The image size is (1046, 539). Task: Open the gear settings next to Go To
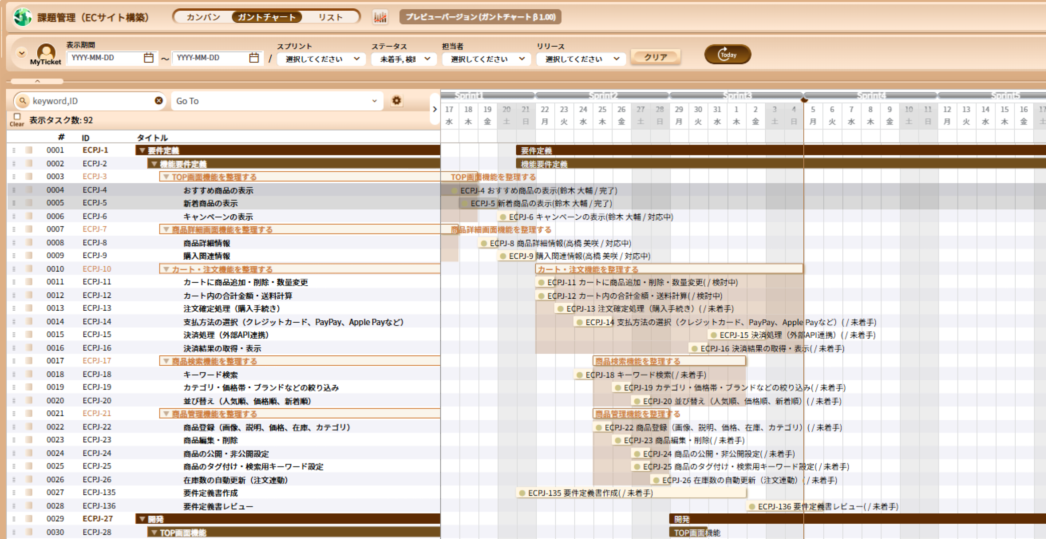click(x=396, y=101)
